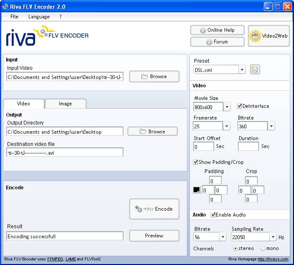Open the Language menu
294x265 pixels.
(39, 17)
